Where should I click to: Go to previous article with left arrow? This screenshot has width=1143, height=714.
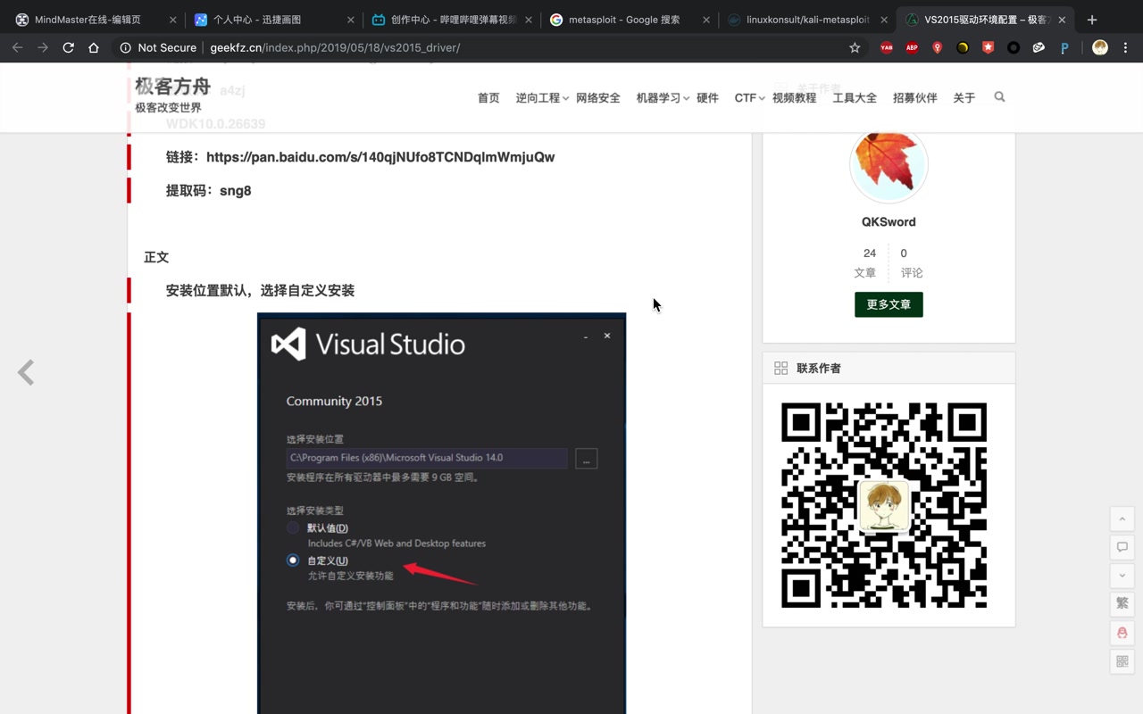[x=26, y=372]
